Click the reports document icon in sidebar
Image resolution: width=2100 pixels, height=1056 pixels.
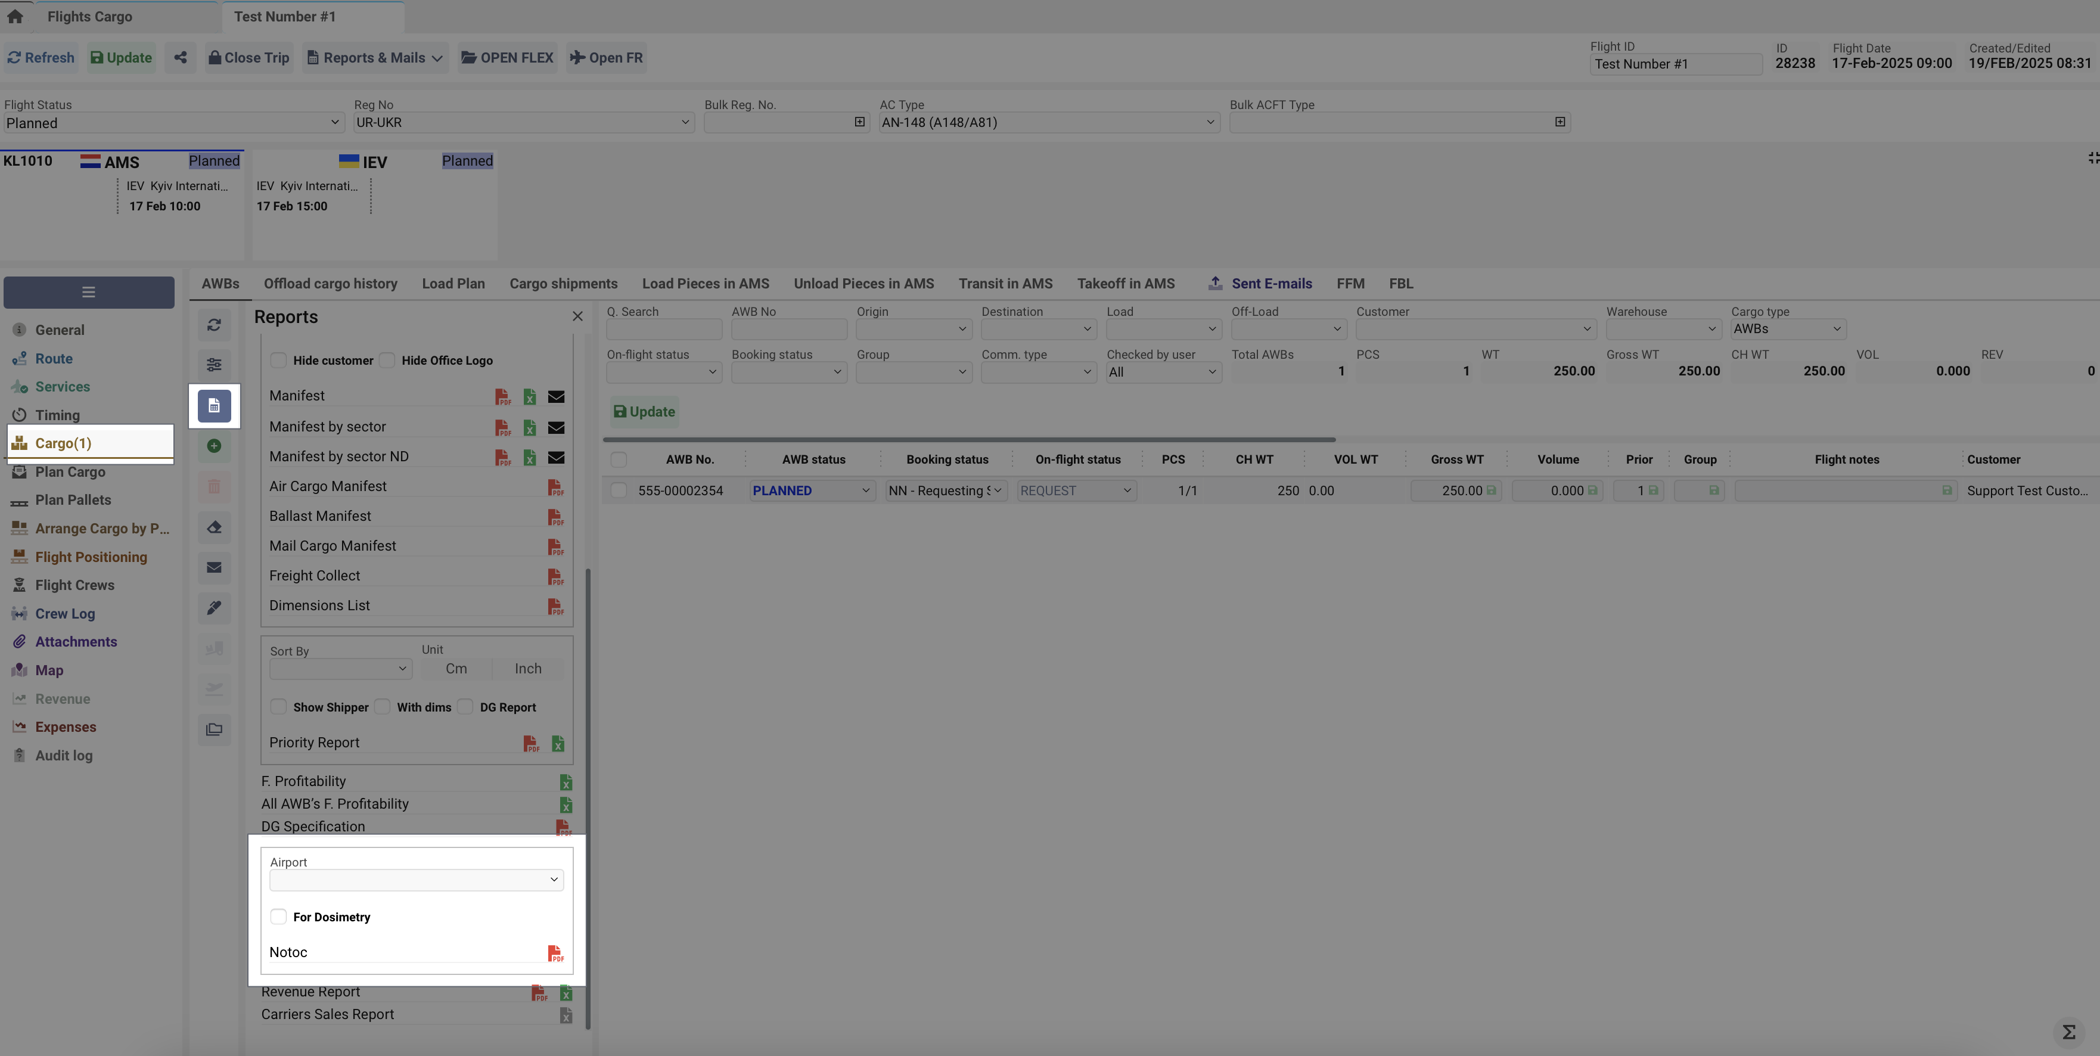(x=213, y=406)
